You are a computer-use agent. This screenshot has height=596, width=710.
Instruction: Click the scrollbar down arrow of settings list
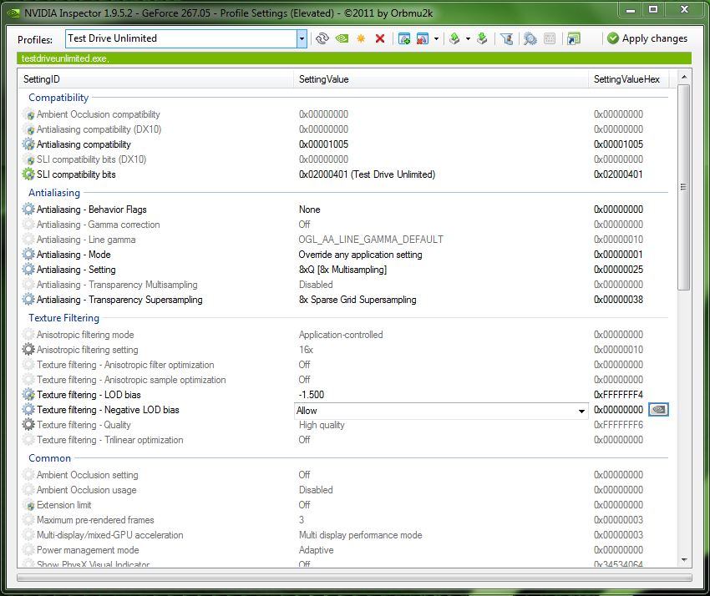coord(684,560)
